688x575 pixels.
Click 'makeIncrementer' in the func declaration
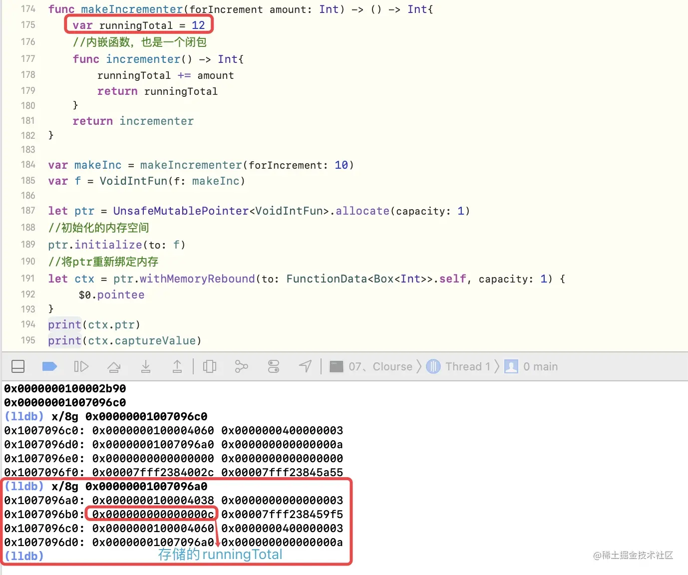pos(132,9)
